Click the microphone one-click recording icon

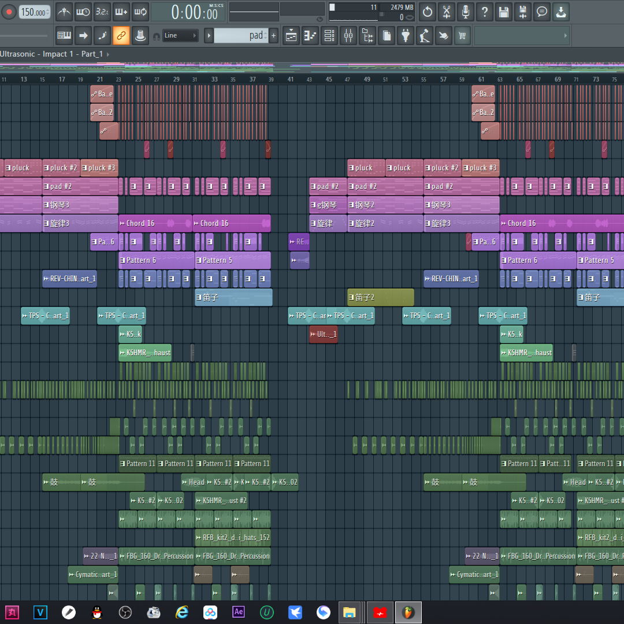[465, 12]
